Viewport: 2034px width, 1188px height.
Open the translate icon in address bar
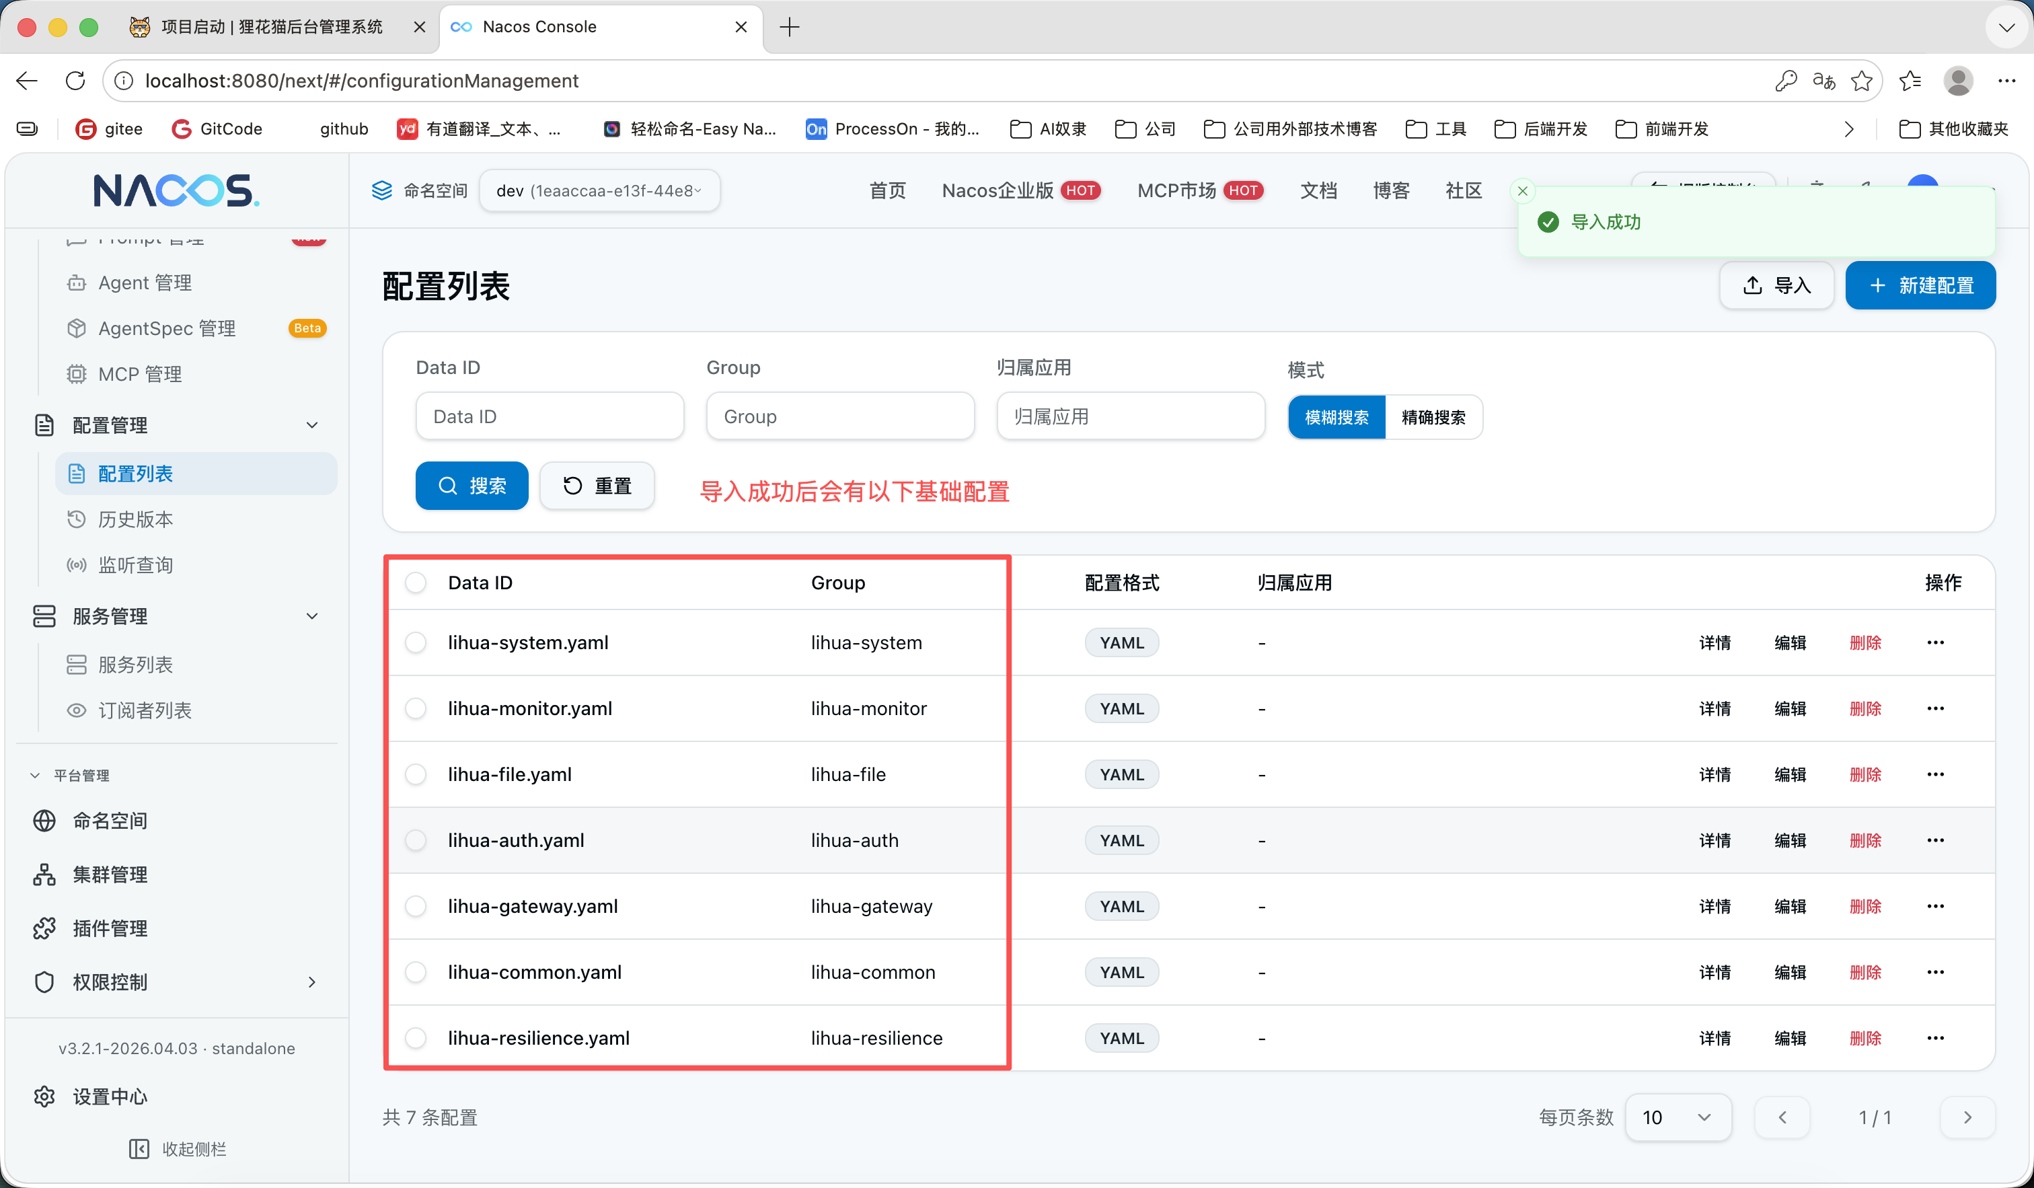pyautogui.click(x=1823, y=81)
